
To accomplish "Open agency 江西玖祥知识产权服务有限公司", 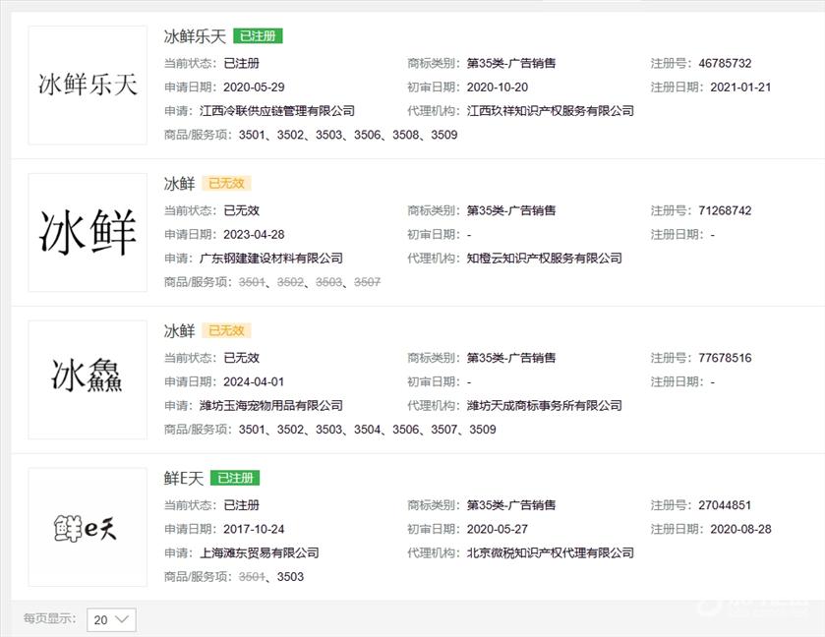I will [550, 111].
